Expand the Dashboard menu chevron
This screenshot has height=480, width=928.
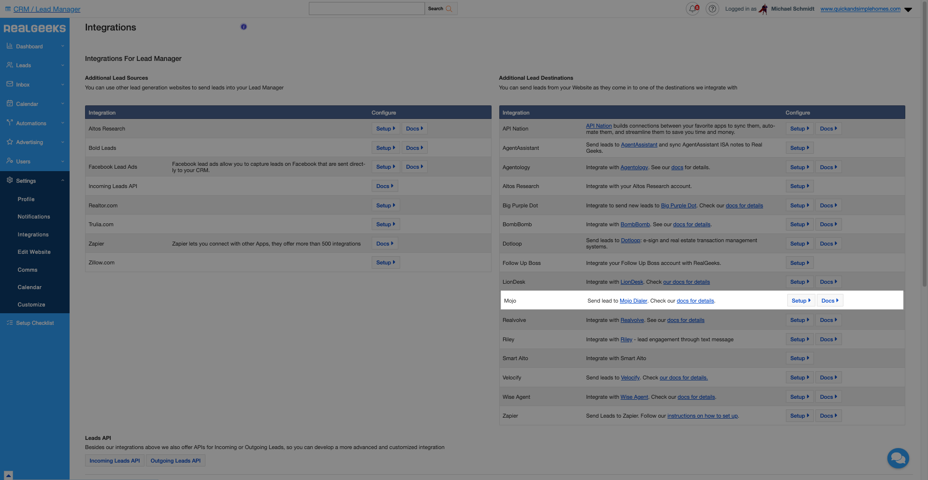pos(63,46)
